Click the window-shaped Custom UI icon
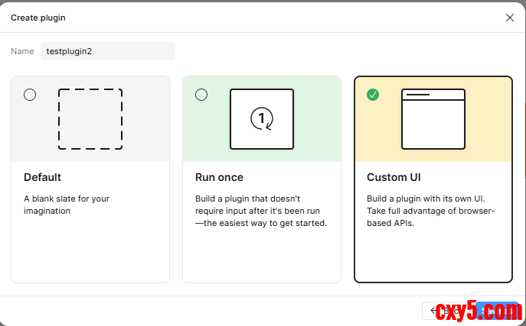 point(433,119)
